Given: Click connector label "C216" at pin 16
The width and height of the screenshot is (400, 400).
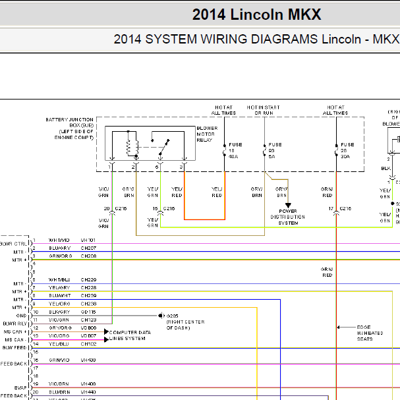Looking at the screenshot, I should [169, 208].
